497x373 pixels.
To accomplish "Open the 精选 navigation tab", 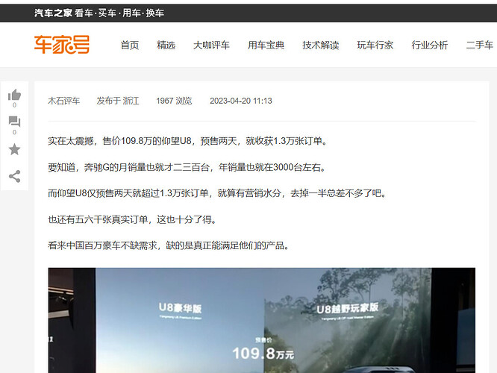I will coord(166,45).
